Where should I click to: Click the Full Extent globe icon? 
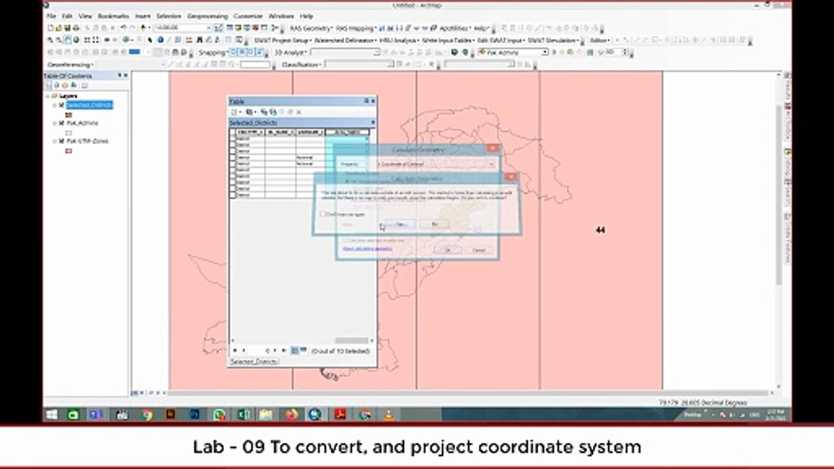pyautogui.click(x=76, y=40)
